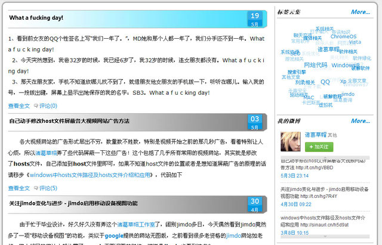Open short link http://t.cn/hg7R4Y
This screenshot has width=382, height=245.
click(x=319, y=196)
